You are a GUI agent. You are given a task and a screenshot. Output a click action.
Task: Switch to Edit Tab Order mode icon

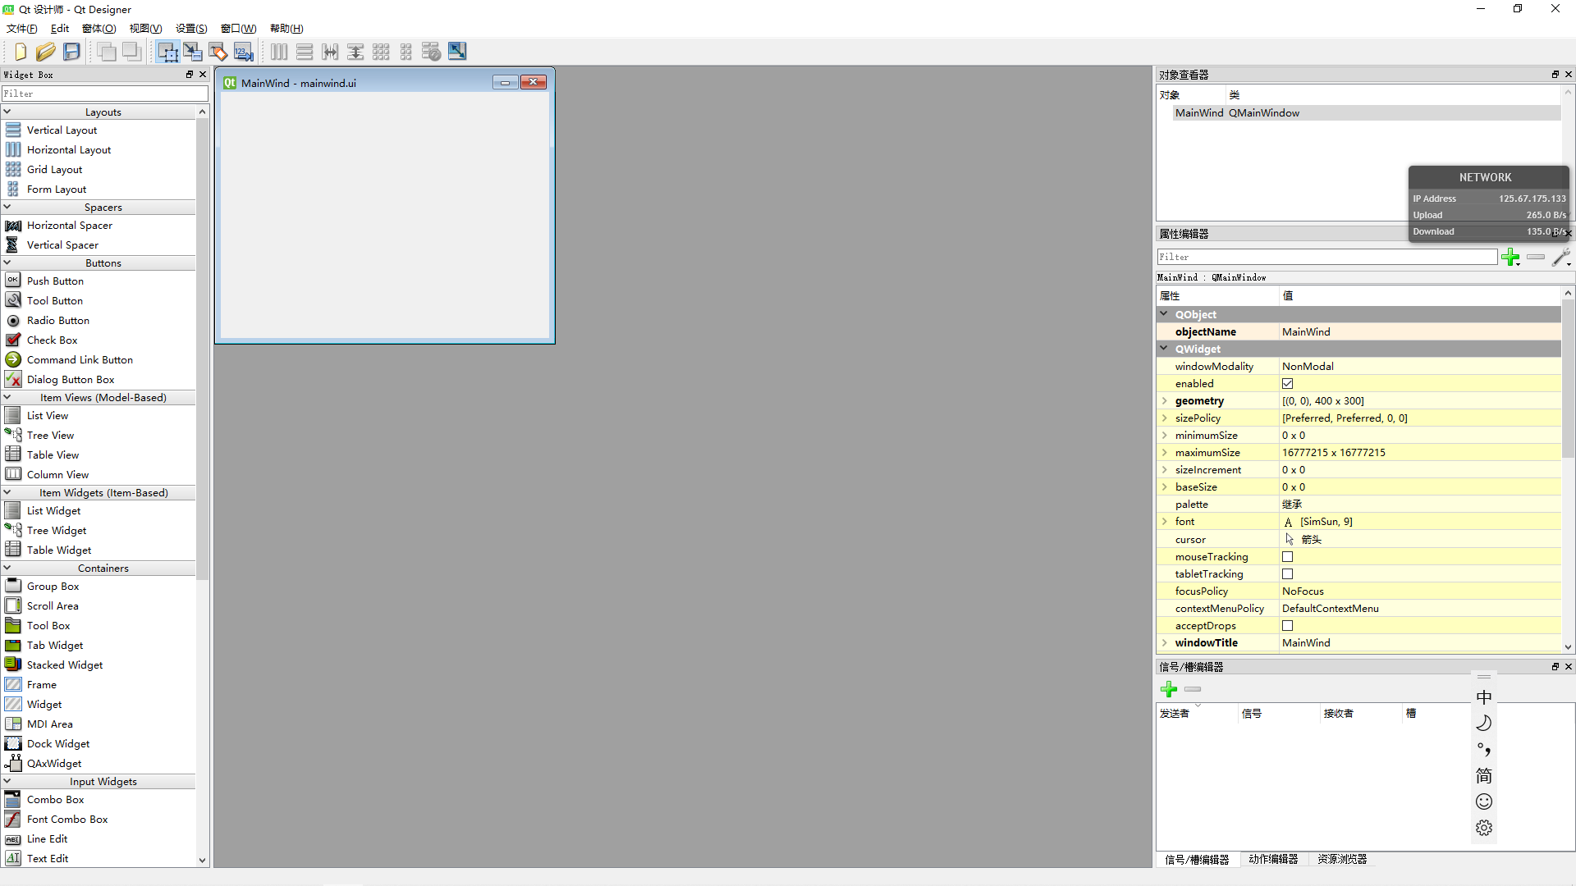point(244,52)
